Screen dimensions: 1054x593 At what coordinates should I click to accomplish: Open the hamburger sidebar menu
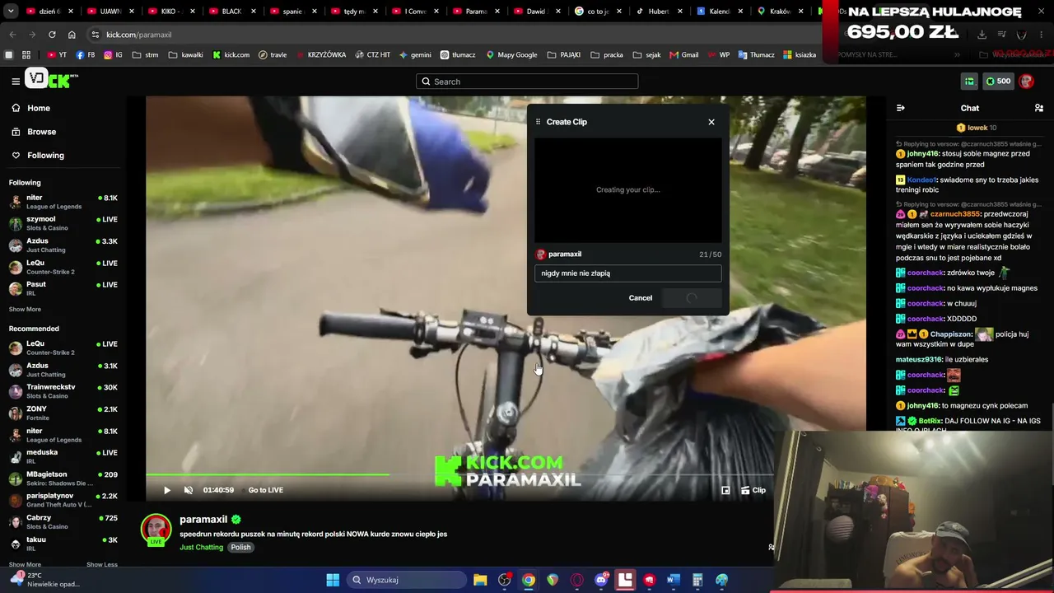pos(16,81)
